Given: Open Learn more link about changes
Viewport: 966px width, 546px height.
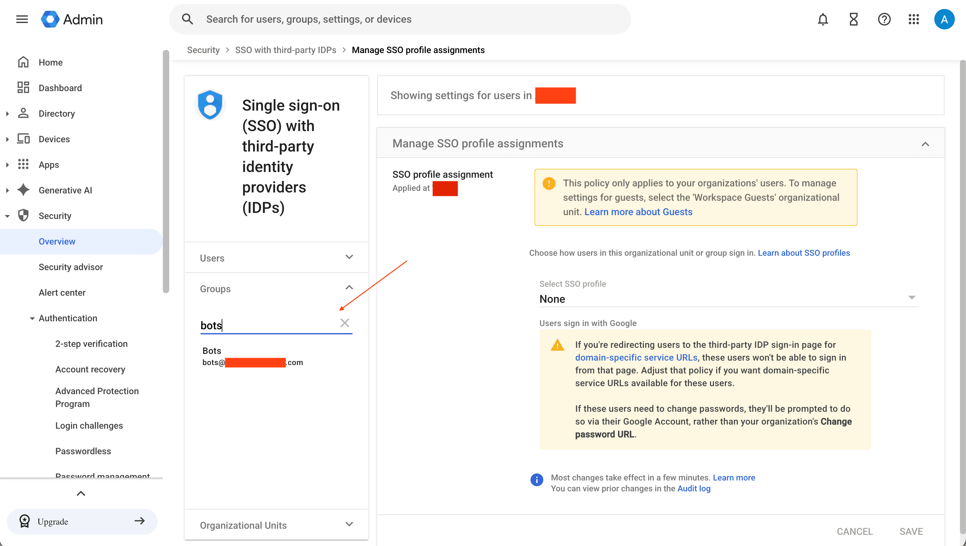Looking at the screenshot, I should click(x=734, y=477).
